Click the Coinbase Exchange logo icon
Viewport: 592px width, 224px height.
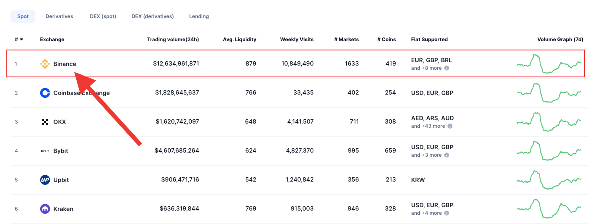click(45, 93)
